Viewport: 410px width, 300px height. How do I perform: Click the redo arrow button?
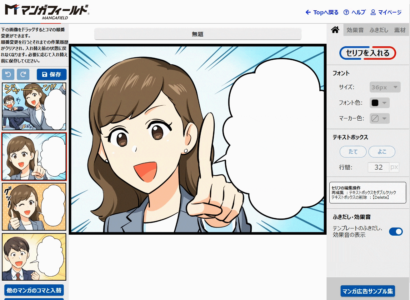23,74
